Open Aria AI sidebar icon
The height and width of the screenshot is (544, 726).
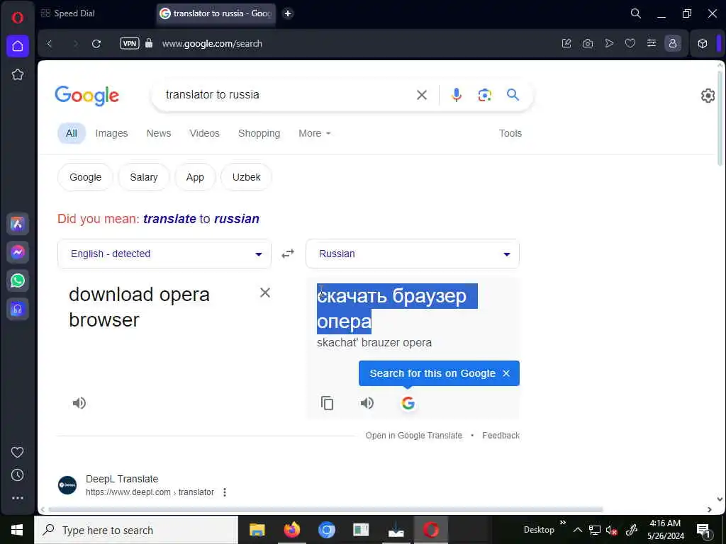point(18,224)
